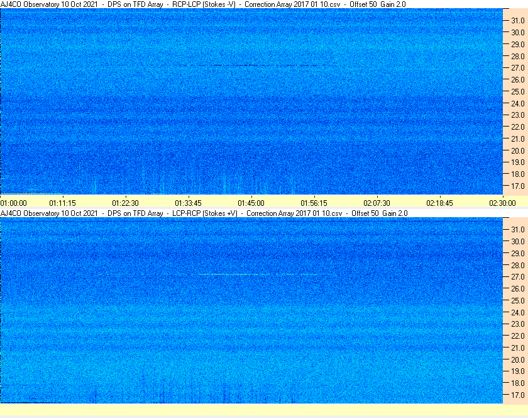Click the 24.0 frequency label on Stokes +V plot
The image size is (528, 418).
(518, 313)
